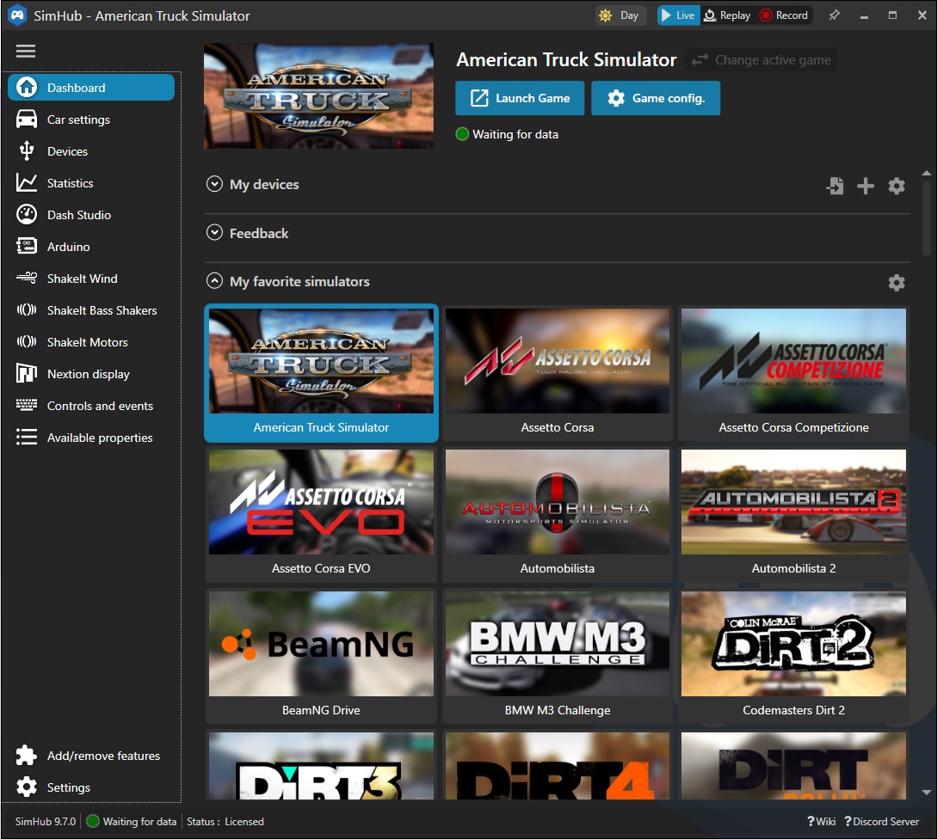Select BeamNG Drive tile
The height and width of the screenshot is (839, 937).
click(321, 656)
